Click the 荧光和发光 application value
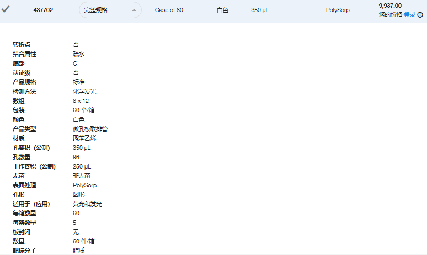The image size is (427, 255). click(x=87, y=204)
